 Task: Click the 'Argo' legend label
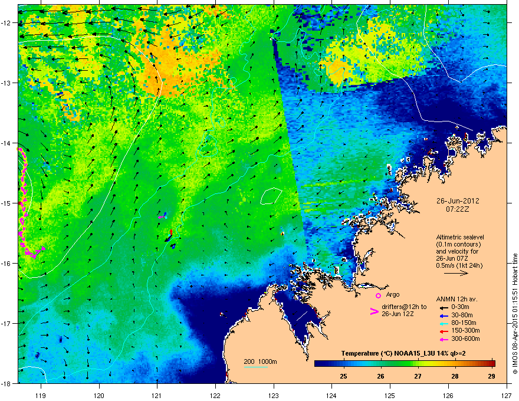point(393,294)
